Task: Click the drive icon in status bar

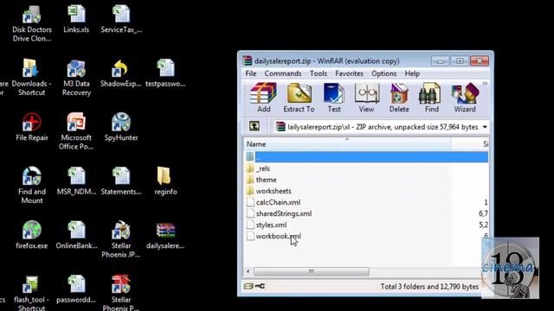Action: (x=248, y=286)
